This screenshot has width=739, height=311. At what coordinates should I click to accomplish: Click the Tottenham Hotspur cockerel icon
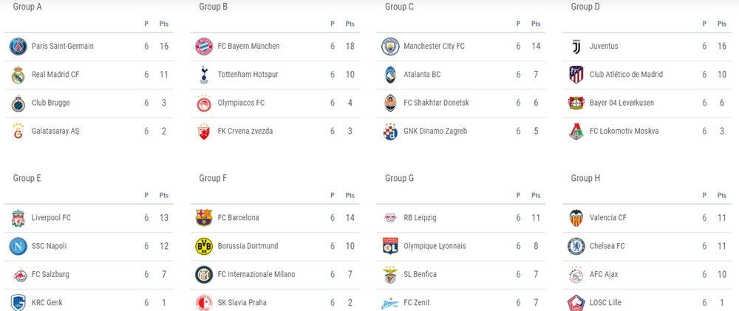coord(203,75)
